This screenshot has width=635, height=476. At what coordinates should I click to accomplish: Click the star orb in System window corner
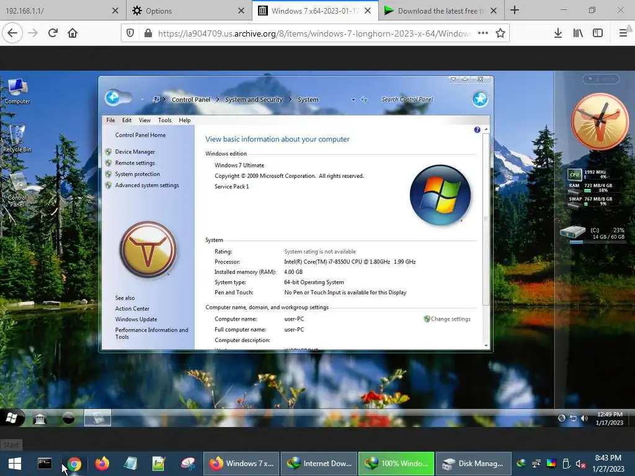click(480, 99)
